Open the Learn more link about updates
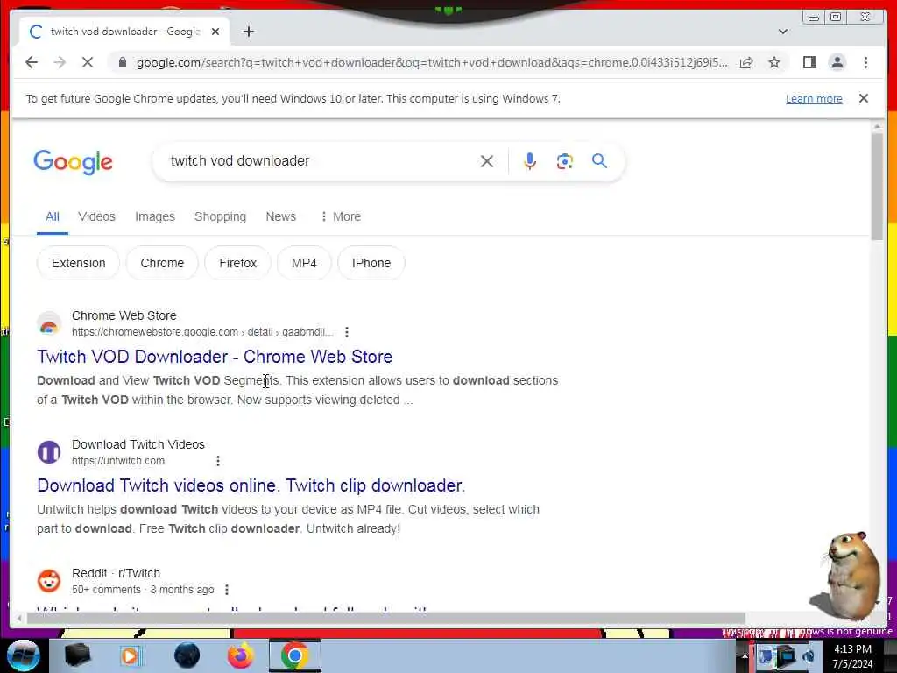The image size is (897, 673). (814, 98)
